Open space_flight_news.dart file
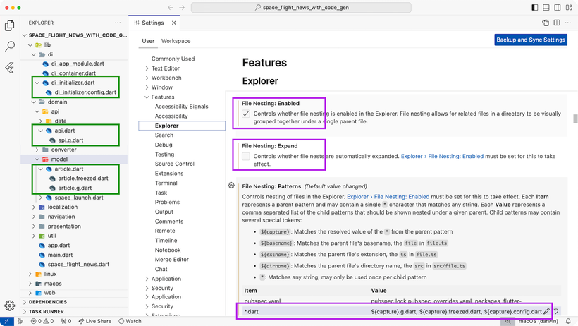 [x=78, y=265]
